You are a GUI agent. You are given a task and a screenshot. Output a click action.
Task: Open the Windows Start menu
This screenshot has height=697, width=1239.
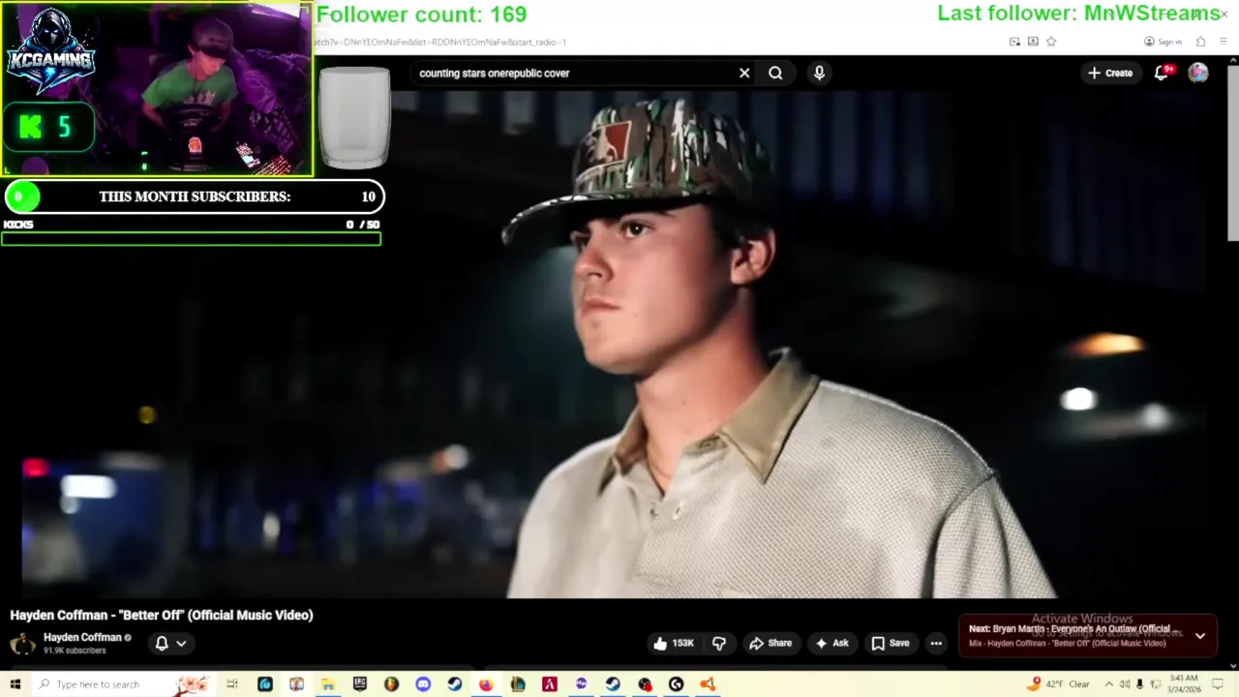pos(15,684)
